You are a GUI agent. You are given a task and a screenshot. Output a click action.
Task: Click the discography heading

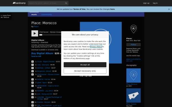[x=131, y=65]
